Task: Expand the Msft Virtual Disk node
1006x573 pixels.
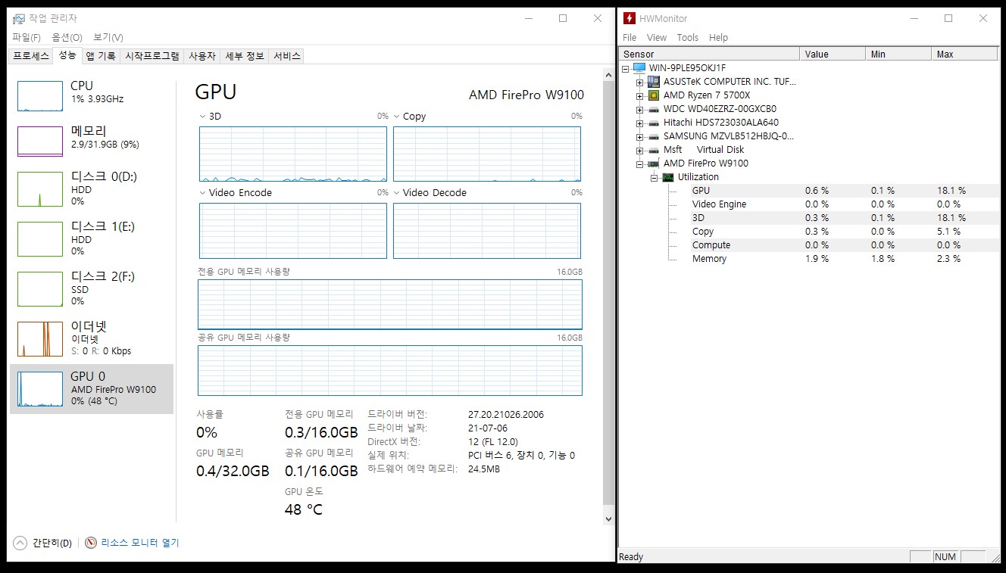Action: (639, 150)
